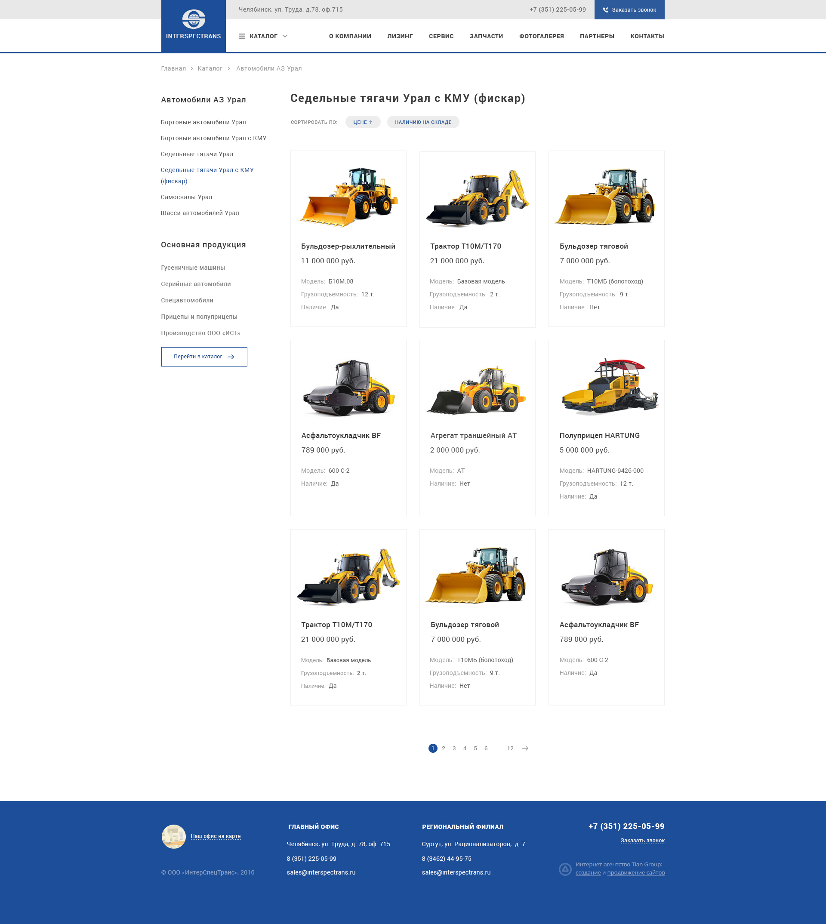This screenshot has height=924, width=826.
Task: Click the Заказать звонок header button
Action: pos(629,9)
